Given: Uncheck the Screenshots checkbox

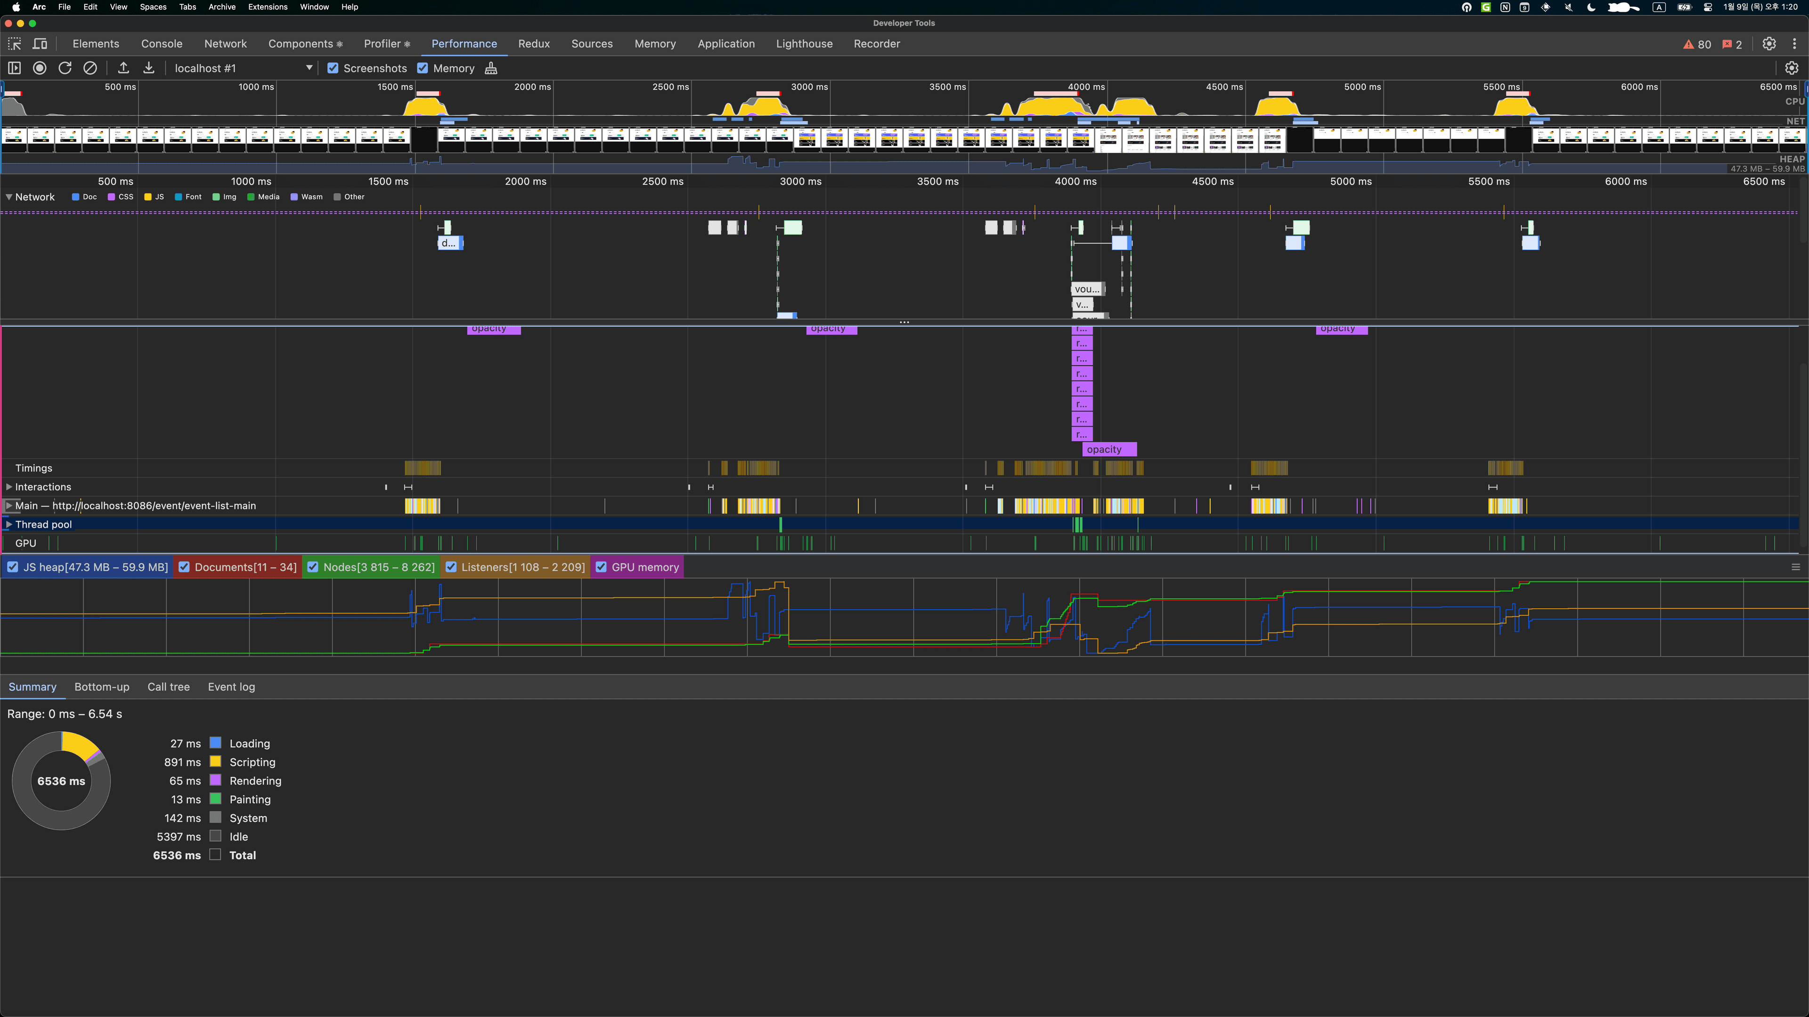Looking at the screenshot, I should coord(333,68).
